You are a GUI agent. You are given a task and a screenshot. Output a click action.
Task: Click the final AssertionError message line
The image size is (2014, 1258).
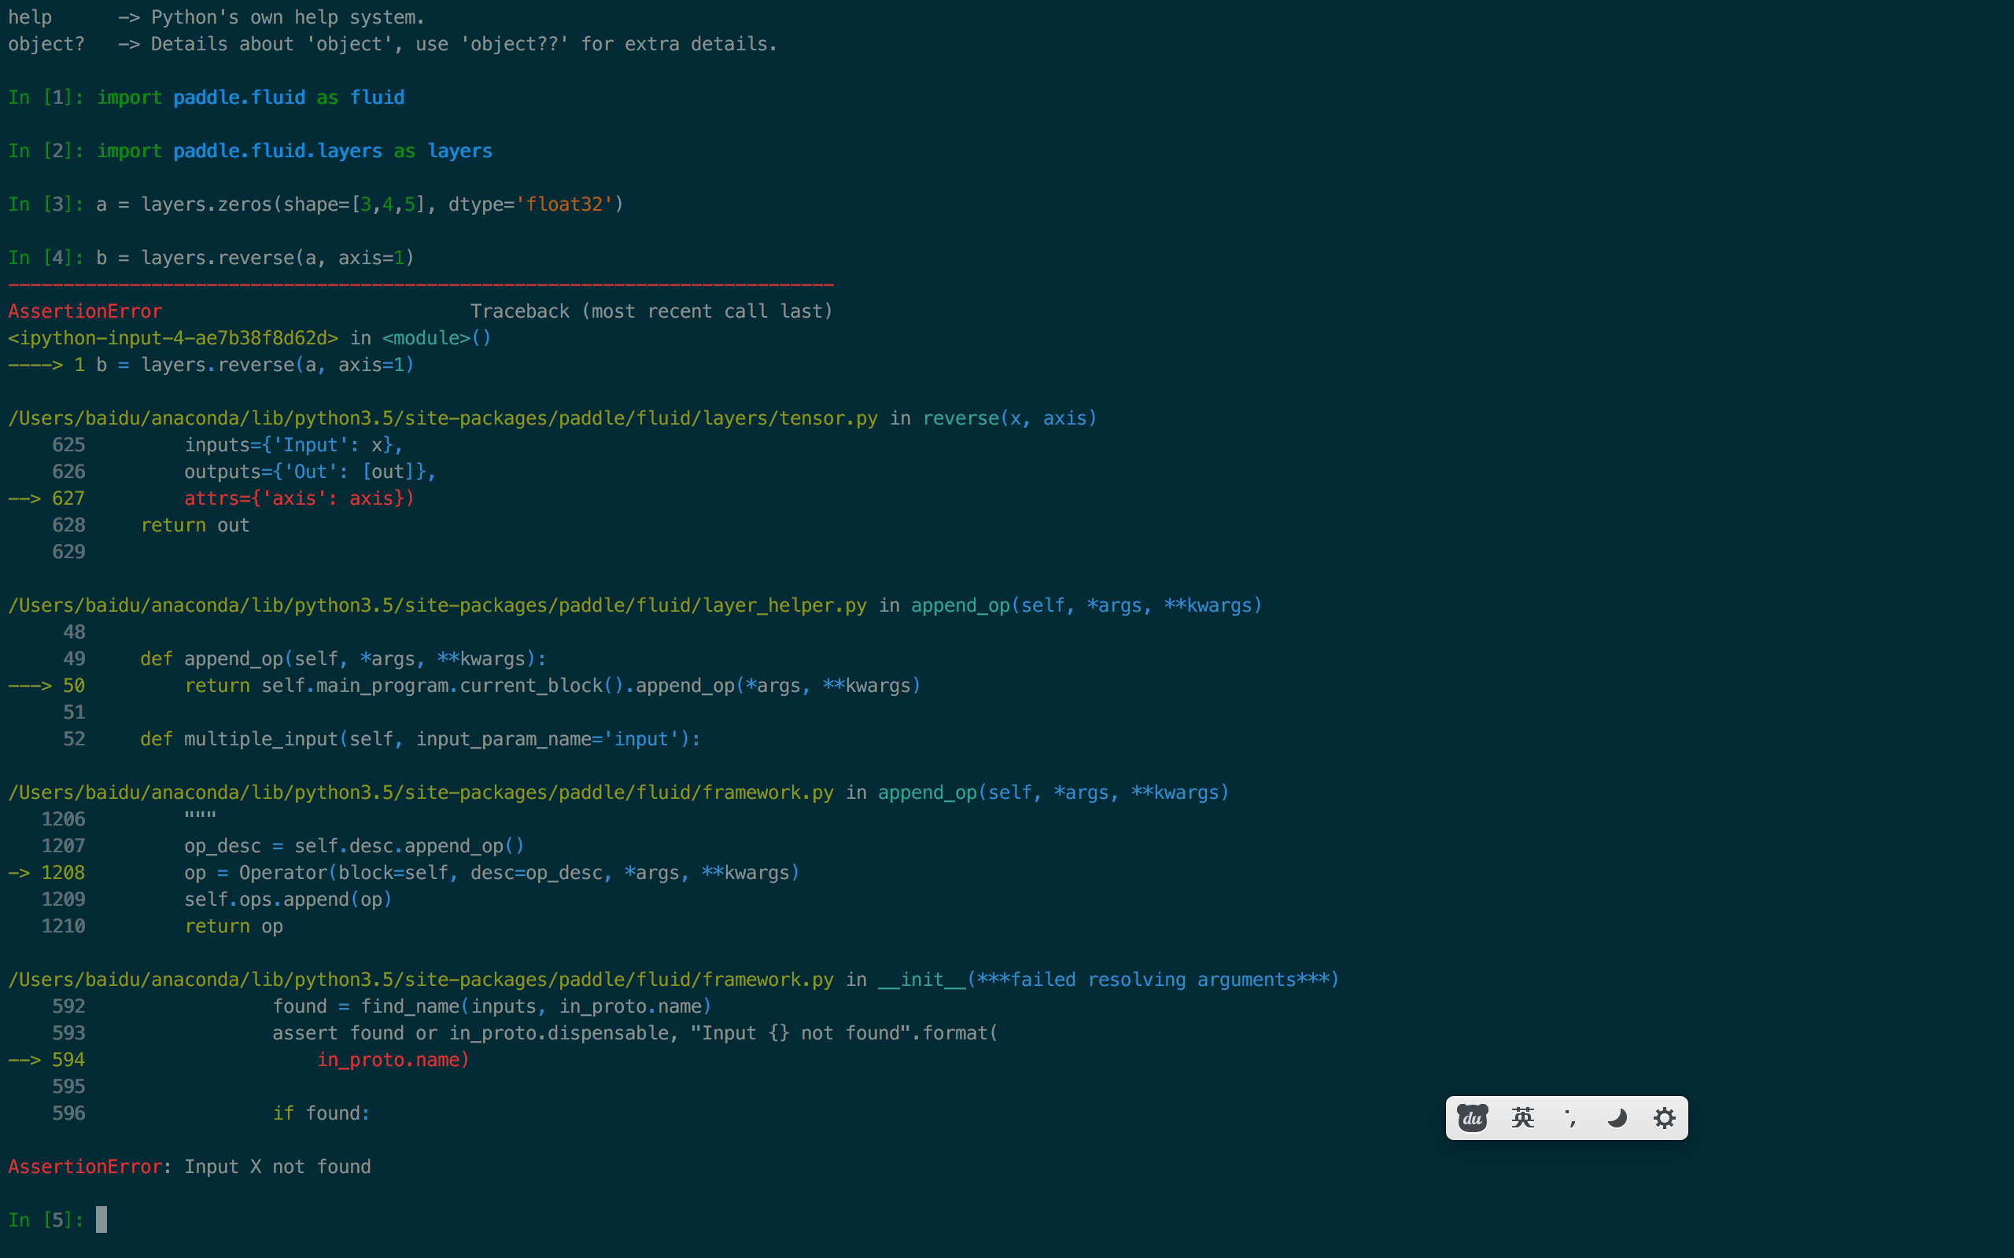pos(190,1167)
